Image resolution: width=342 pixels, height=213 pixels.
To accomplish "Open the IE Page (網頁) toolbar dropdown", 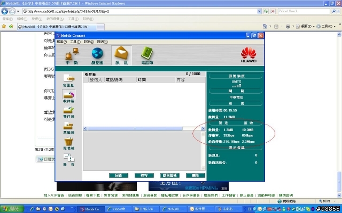I will coord(305,27).
